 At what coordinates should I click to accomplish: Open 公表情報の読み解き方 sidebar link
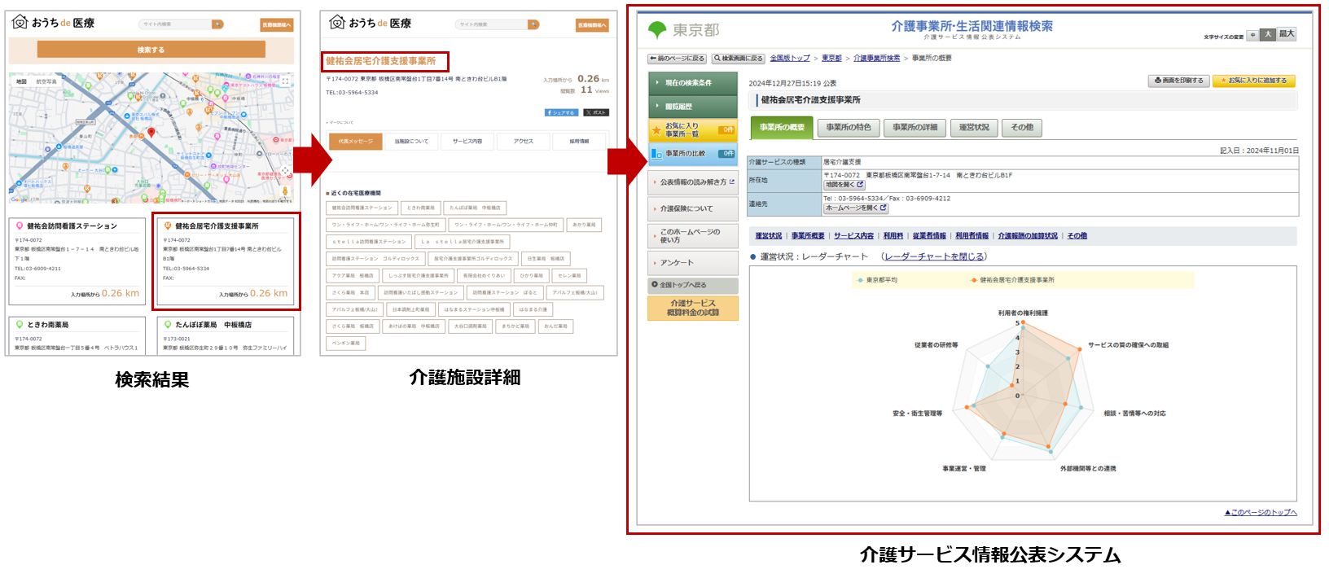click(x=693, y=182)
